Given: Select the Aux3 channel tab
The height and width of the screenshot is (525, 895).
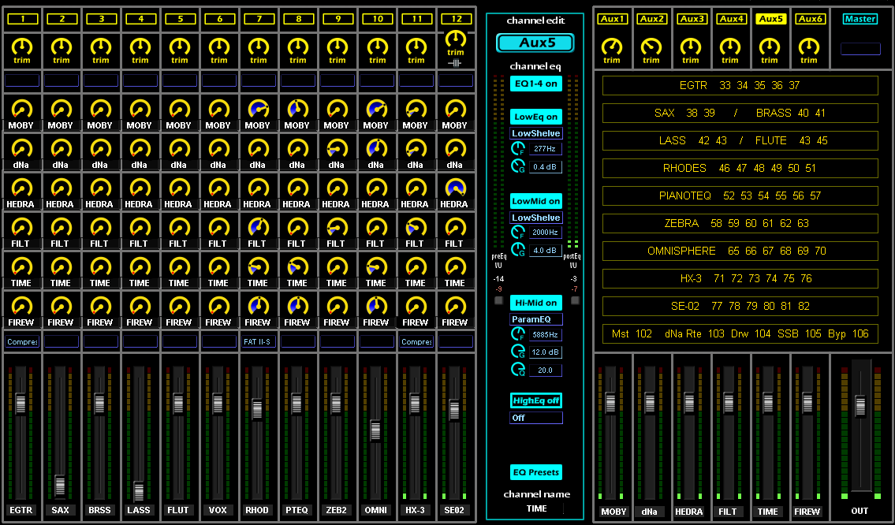Looking at the screenshot, I should tap(692, 19).
